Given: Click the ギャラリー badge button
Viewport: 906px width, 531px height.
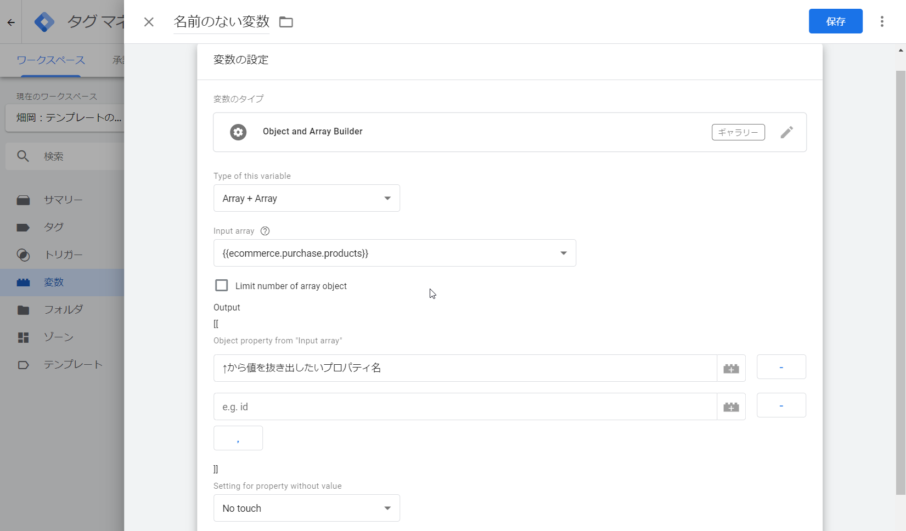Looking at the screenshot, I should click(738, 132).
